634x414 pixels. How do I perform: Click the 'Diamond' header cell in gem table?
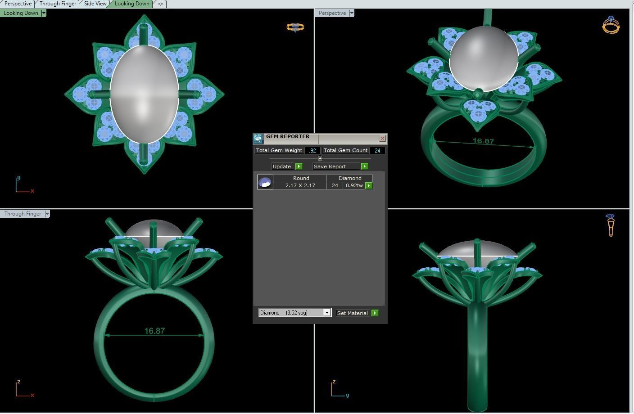pos(350,178)
